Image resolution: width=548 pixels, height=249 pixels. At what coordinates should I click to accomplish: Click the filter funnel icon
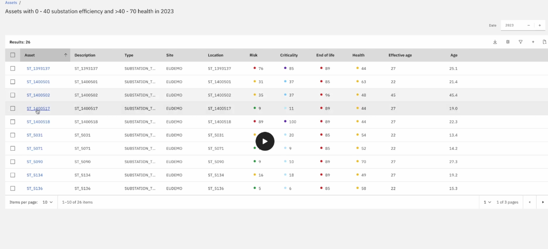click(521, 42)
